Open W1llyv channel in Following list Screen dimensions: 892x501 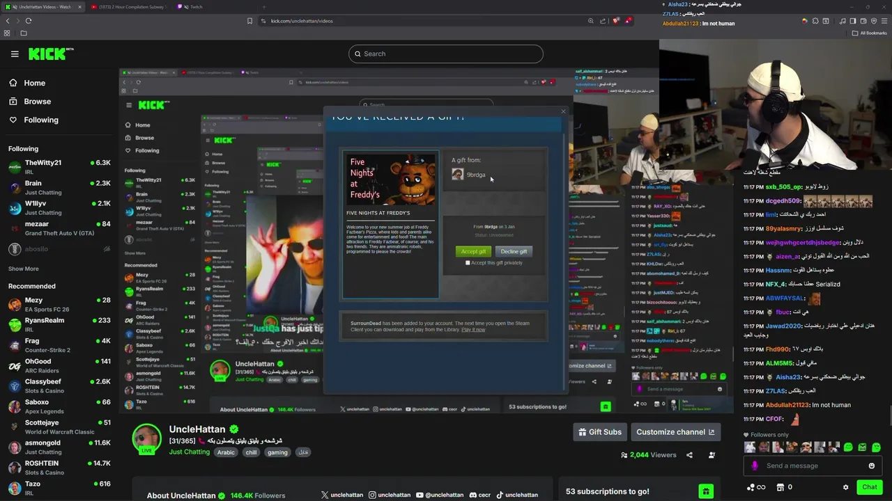59,207
